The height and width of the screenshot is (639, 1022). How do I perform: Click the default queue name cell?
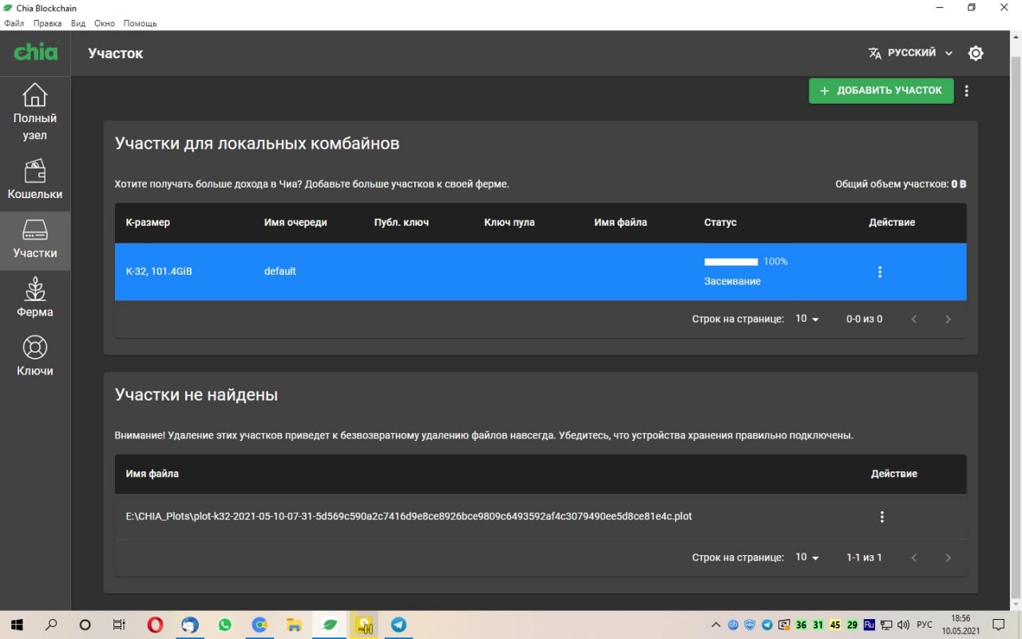(280, 272)
